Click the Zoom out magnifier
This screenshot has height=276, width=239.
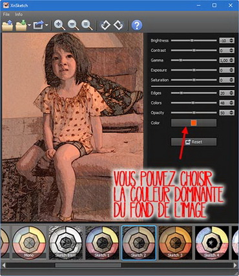tap(73, 25)
